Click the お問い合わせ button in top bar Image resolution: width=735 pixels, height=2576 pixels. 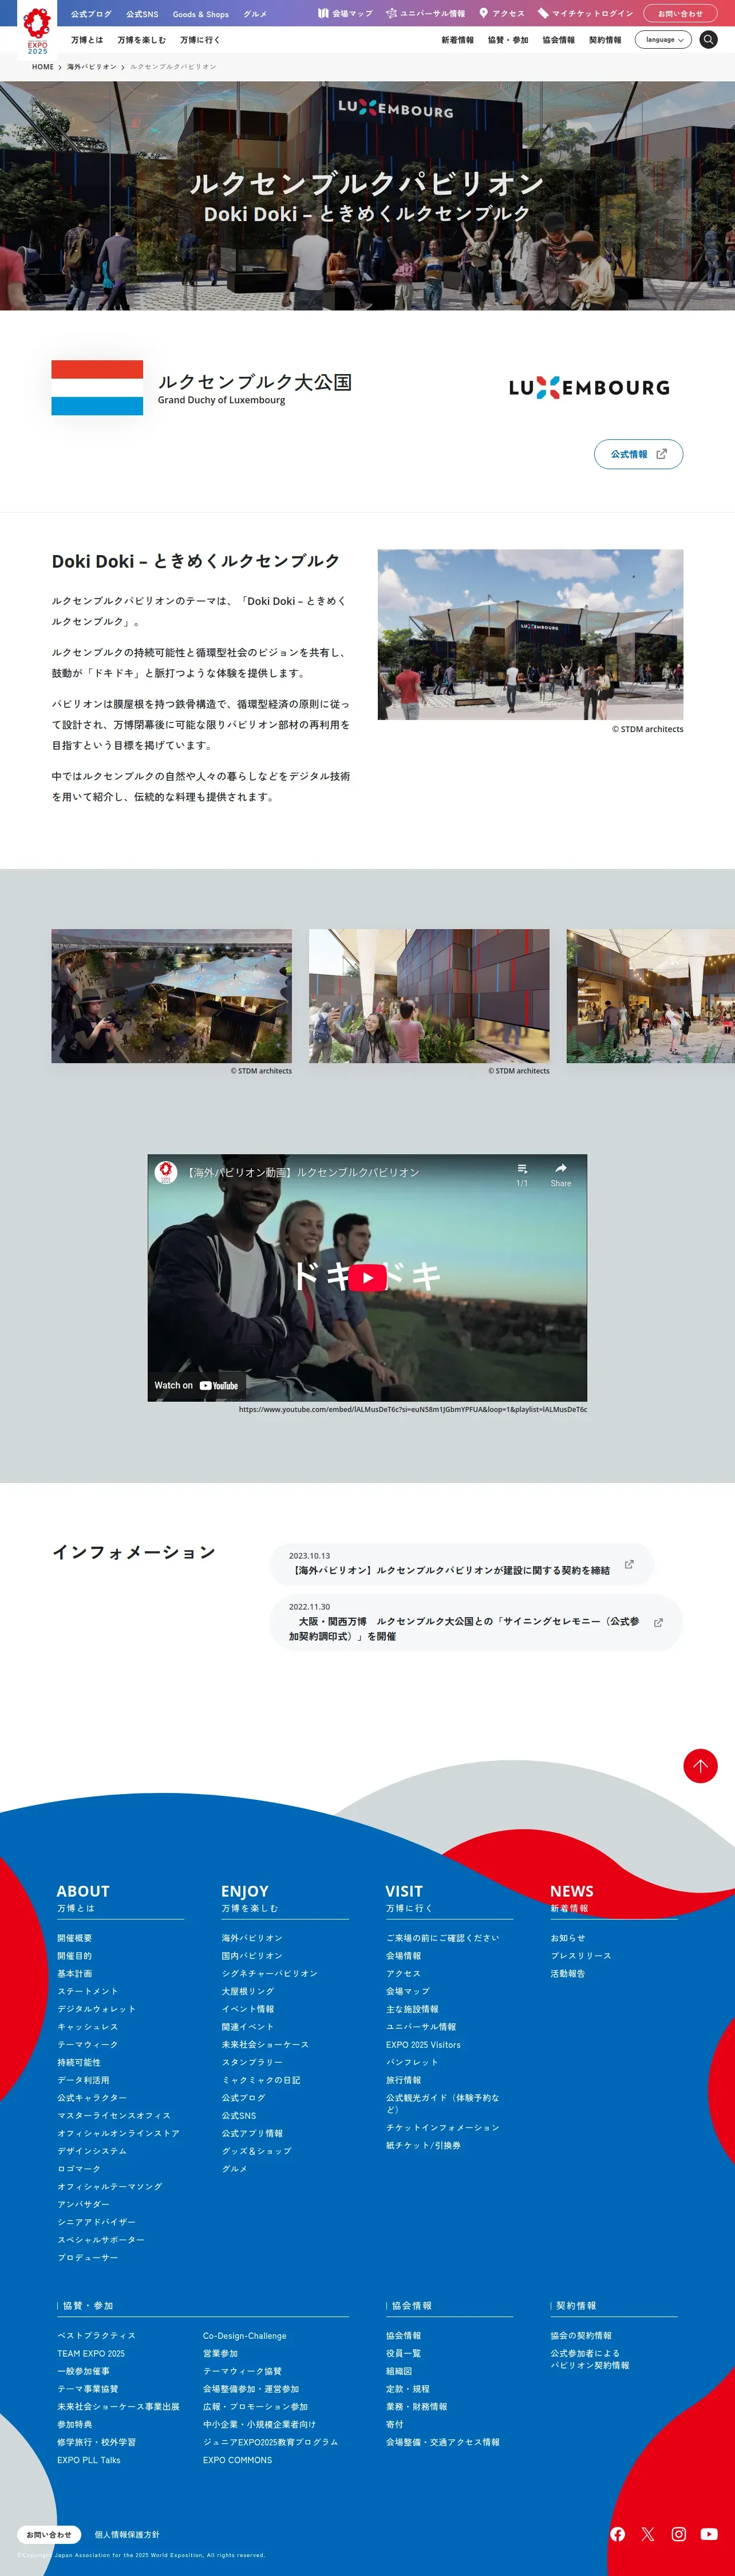[680, 13]
